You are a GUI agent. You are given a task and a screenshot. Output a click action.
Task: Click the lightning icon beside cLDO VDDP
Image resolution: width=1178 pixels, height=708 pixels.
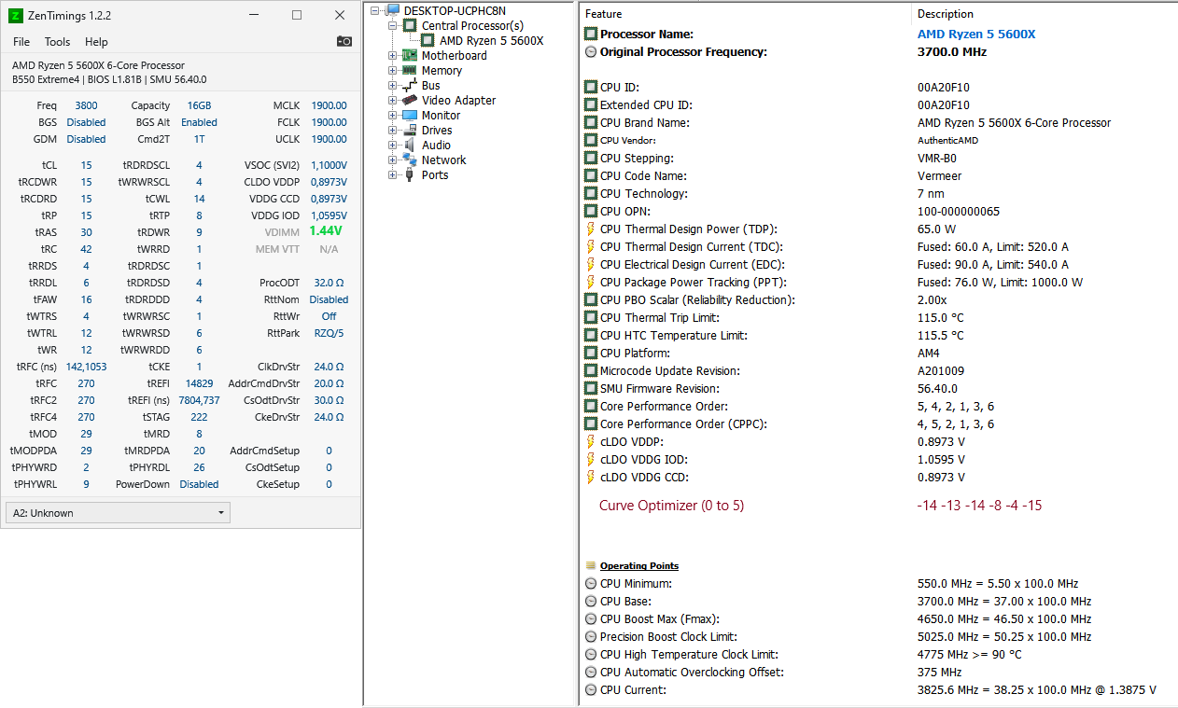coord(590,441)
